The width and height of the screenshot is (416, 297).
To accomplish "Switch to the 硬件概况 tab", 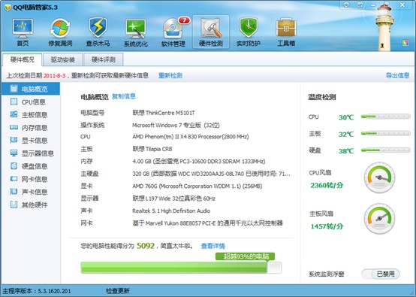I will click(x=23, y=59).
